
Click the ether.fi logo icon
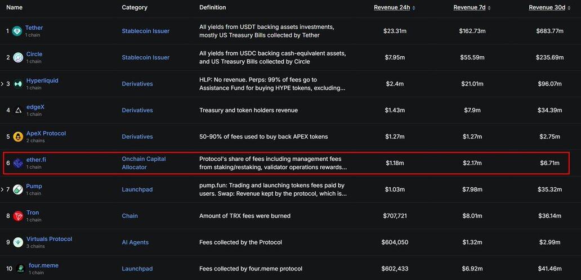[x=18, y=163]
